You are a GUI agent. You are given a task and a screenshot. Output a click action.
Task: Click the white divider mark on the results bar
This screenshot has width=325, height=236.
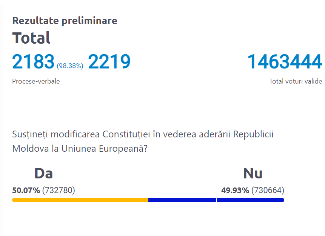(217, 200)
